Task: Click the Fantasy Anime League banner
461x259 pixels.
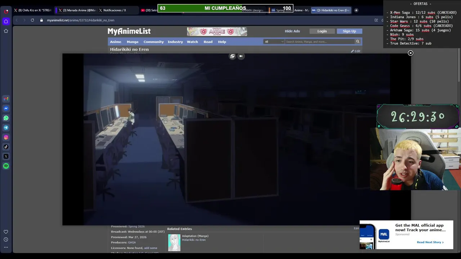Action: [217, 32]
